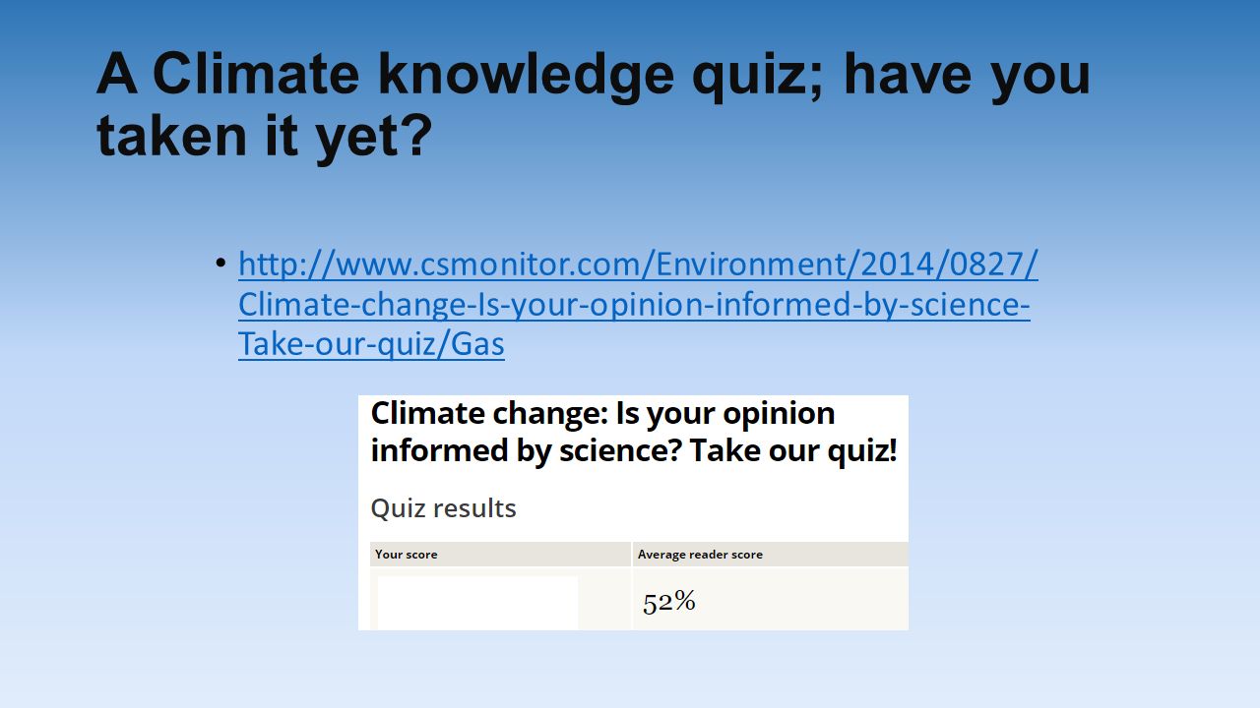Image resolution: width=1260 pixels, height=708 pixels.
Task: Click 'informed by science? Take our quiz!' text
Action: tap(634, 450)
